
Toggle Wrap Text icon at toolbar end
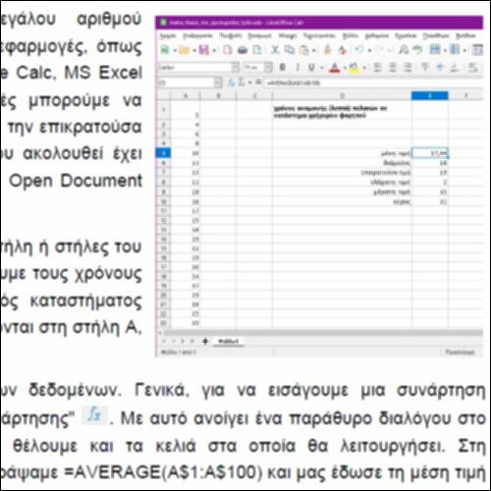click(473, 68)
